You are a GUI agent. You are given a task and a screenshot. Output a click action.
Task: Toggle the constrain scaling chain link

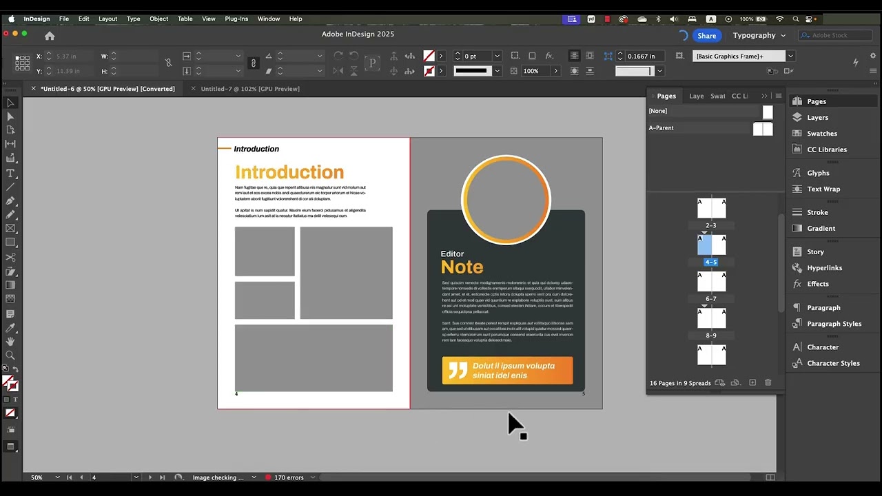pos(254,63)
